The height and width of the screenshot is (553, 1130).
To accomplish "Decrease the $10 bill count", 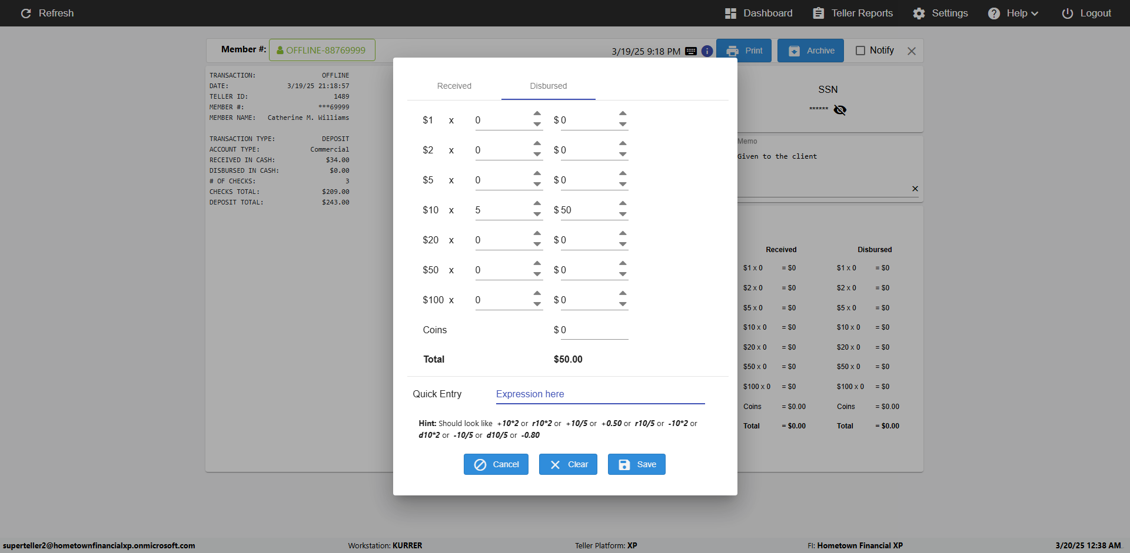I will pos(537,215).
